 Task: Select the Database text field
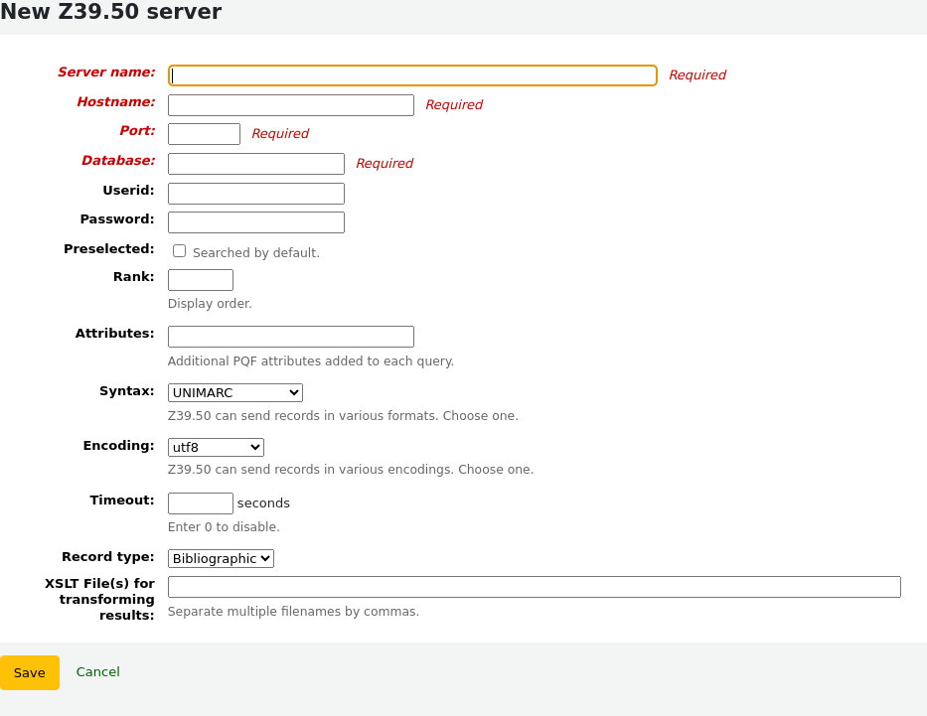(255, 163)
